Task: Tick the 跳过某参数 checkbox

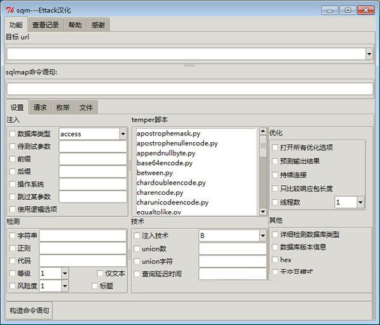Action: click(x=12, y=197)
